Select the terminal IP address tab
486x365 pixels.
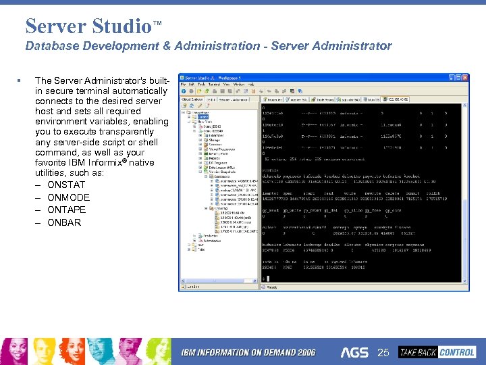pos(396,99)
